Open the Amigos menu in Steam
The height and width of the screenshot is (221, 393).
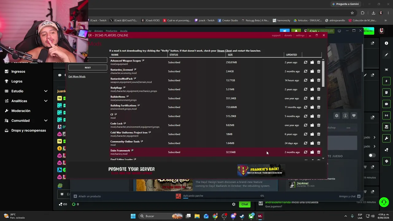coord(99,31)
